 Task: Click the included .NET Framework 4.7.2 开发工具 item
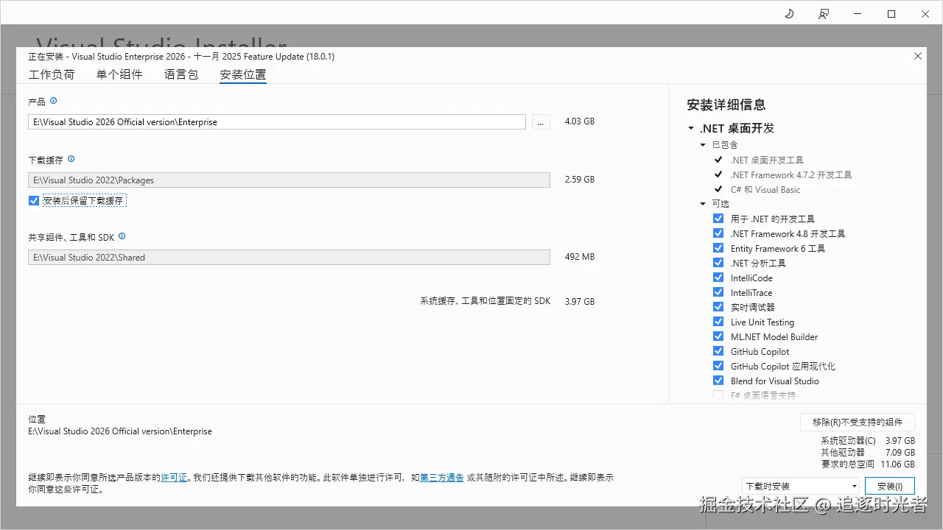pos(791,174)
